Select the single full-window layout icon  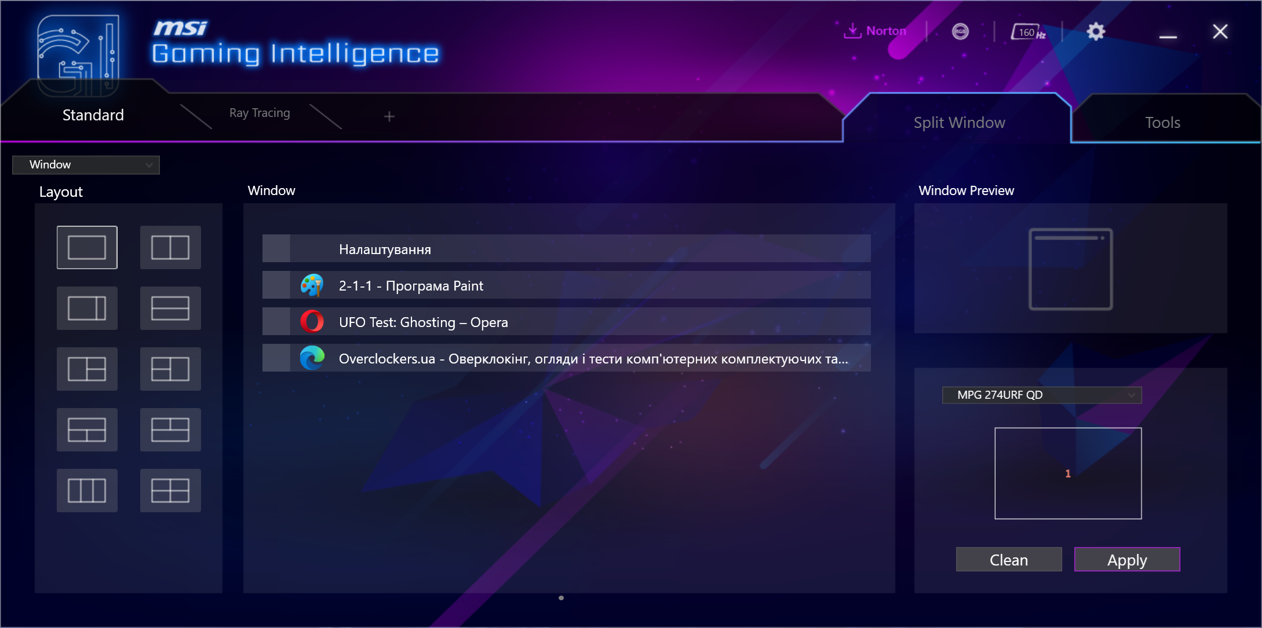[x=87, y=245]
